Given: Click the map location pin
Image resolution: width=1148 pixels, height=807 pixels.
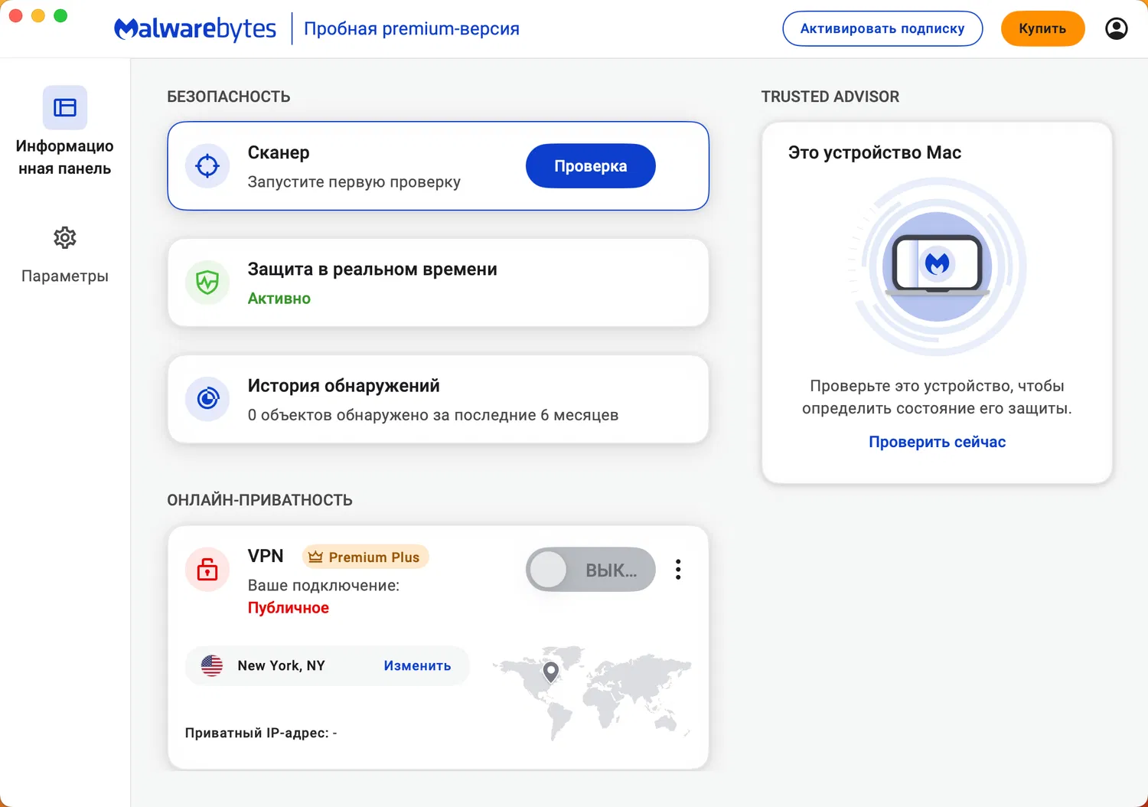Looking at the screenshot, I should [550, 672].
